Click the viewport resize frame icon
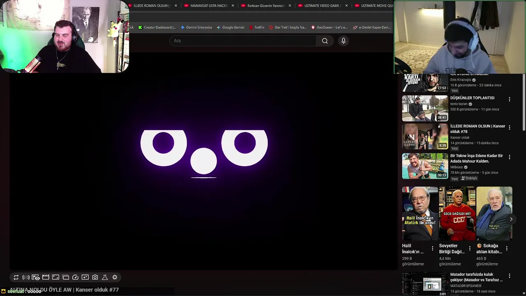 (55, 277)
